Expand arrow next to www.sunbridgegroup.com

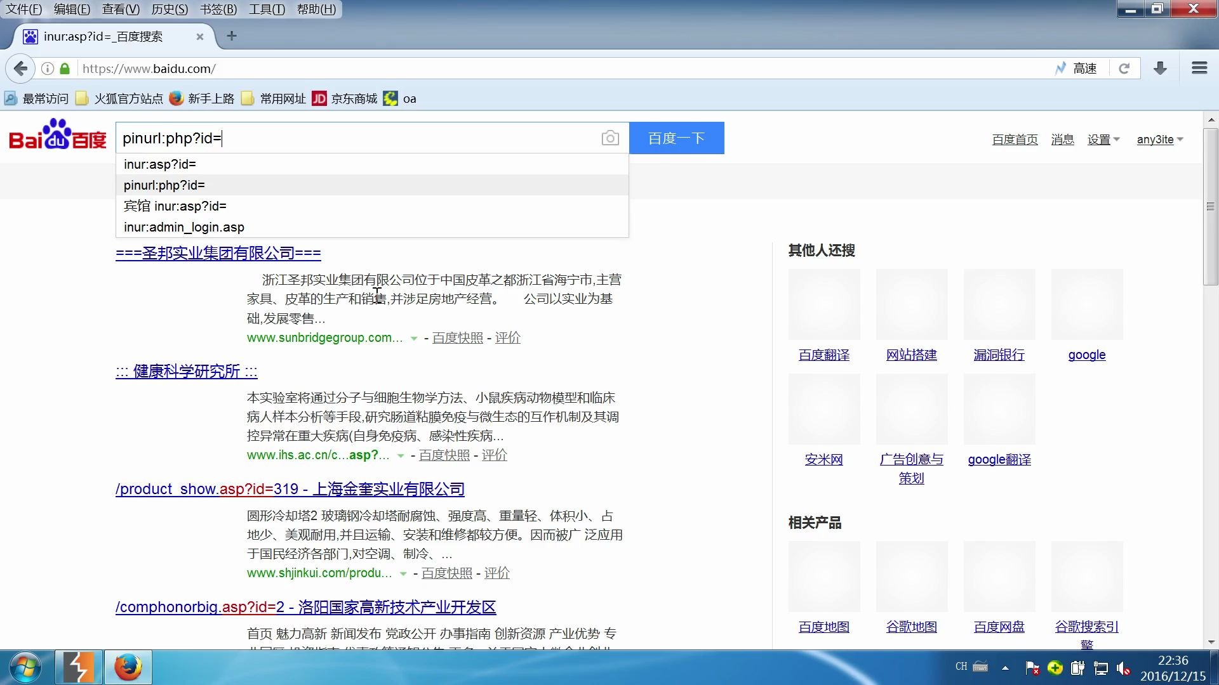414,339
